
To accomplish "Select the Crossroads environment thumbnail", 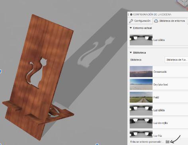I will click(141, 72).
